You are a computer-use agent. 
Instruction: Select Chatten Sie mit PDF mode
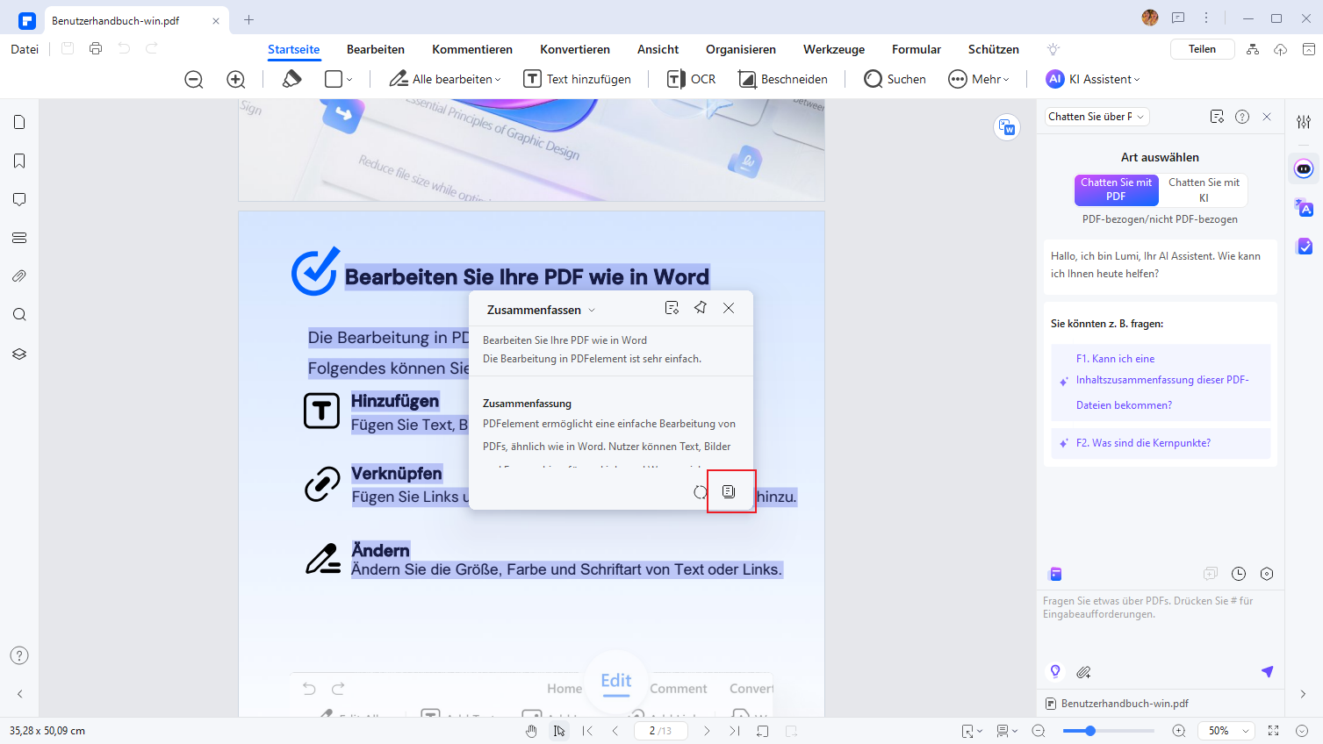[x=1117, y=190]
